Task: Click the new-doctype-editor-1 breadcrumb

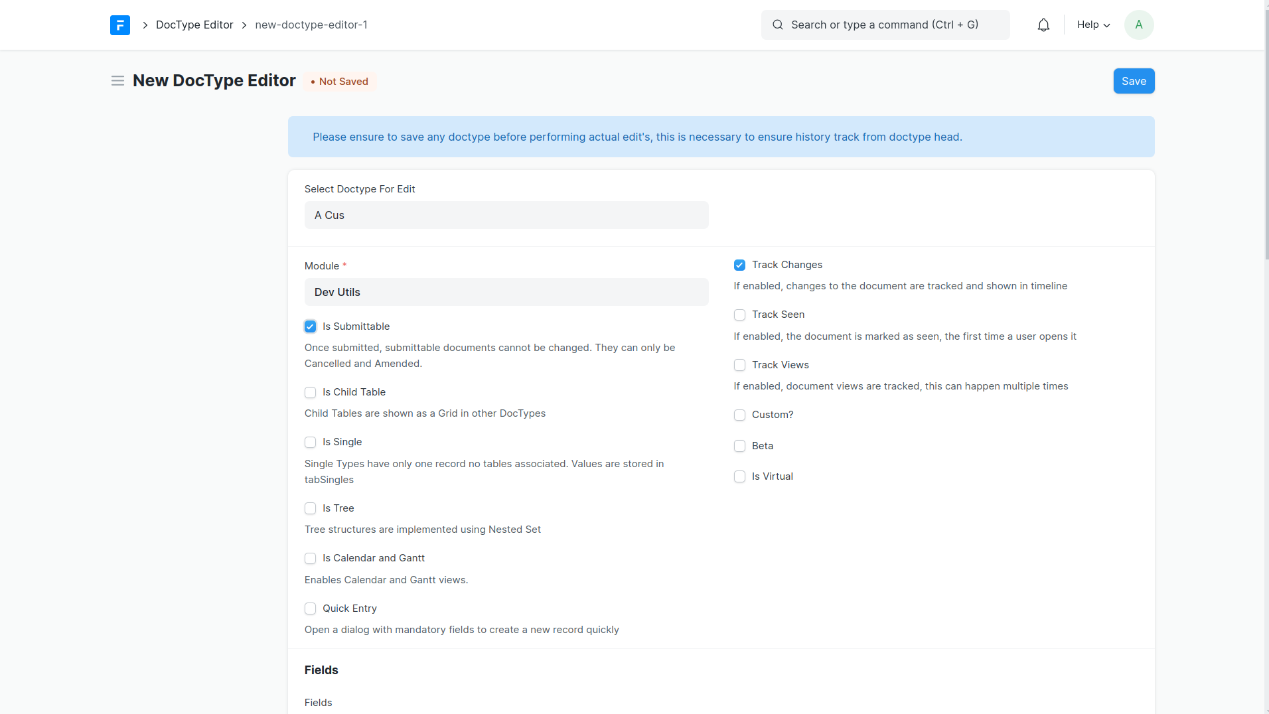Action: click(311, 25)
